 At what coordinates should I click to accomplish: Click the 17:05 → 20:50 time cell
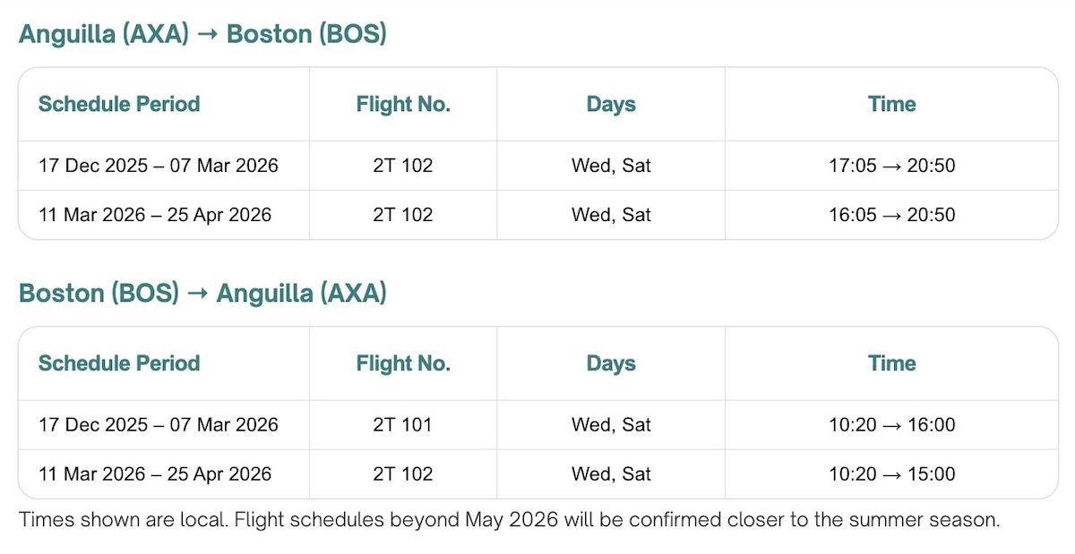891,166
